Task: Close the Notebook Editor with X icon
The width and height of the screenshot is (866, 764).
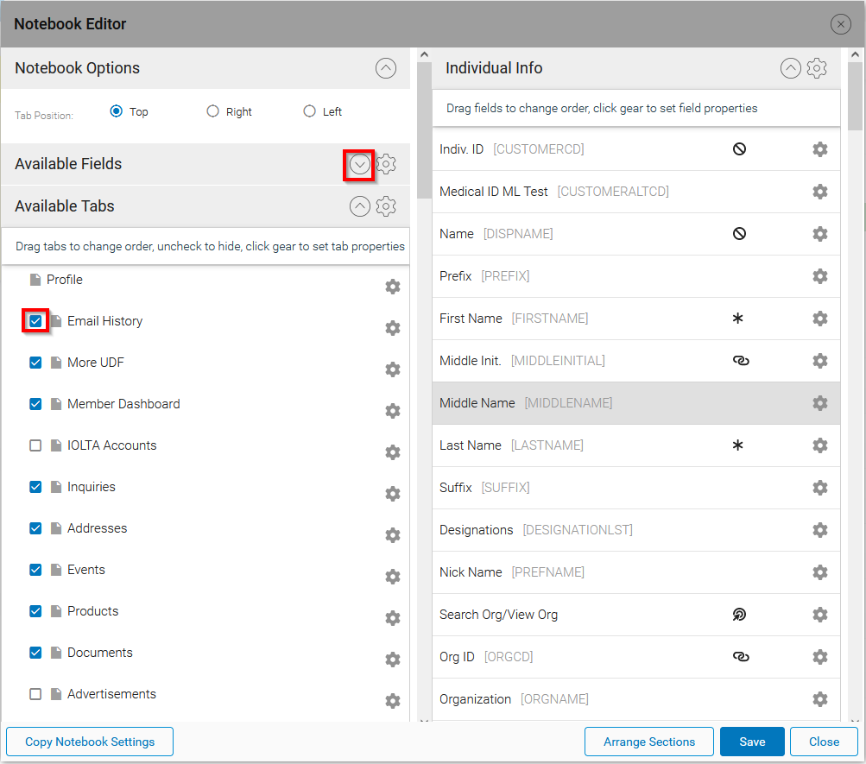Action: (841, 24)
